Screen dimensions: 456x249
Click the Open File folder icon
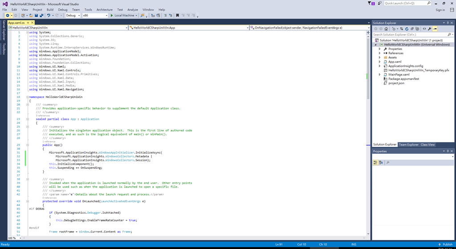pos(31,16)
